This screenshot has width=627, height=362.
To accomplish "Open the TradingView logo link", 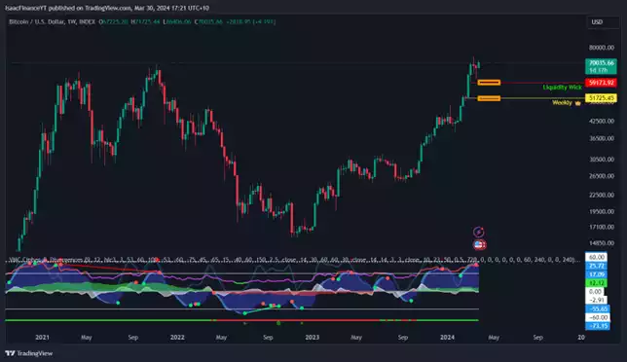I will (29, 353).
